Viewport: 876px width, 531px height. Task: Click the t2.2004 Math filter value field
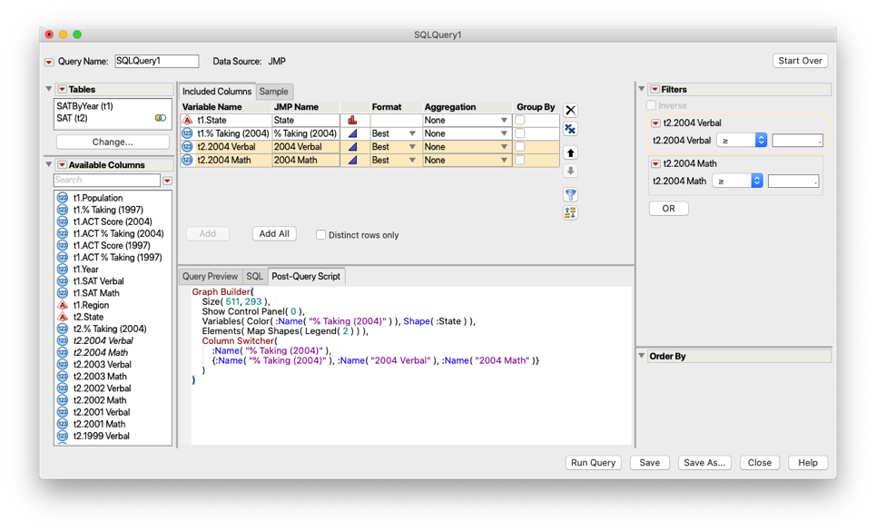[x=793, y=182]
